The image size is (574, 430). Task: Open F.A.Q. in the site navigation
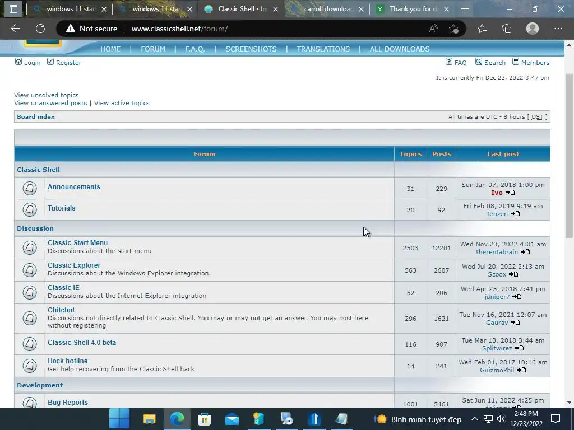(x=195, y=49)
